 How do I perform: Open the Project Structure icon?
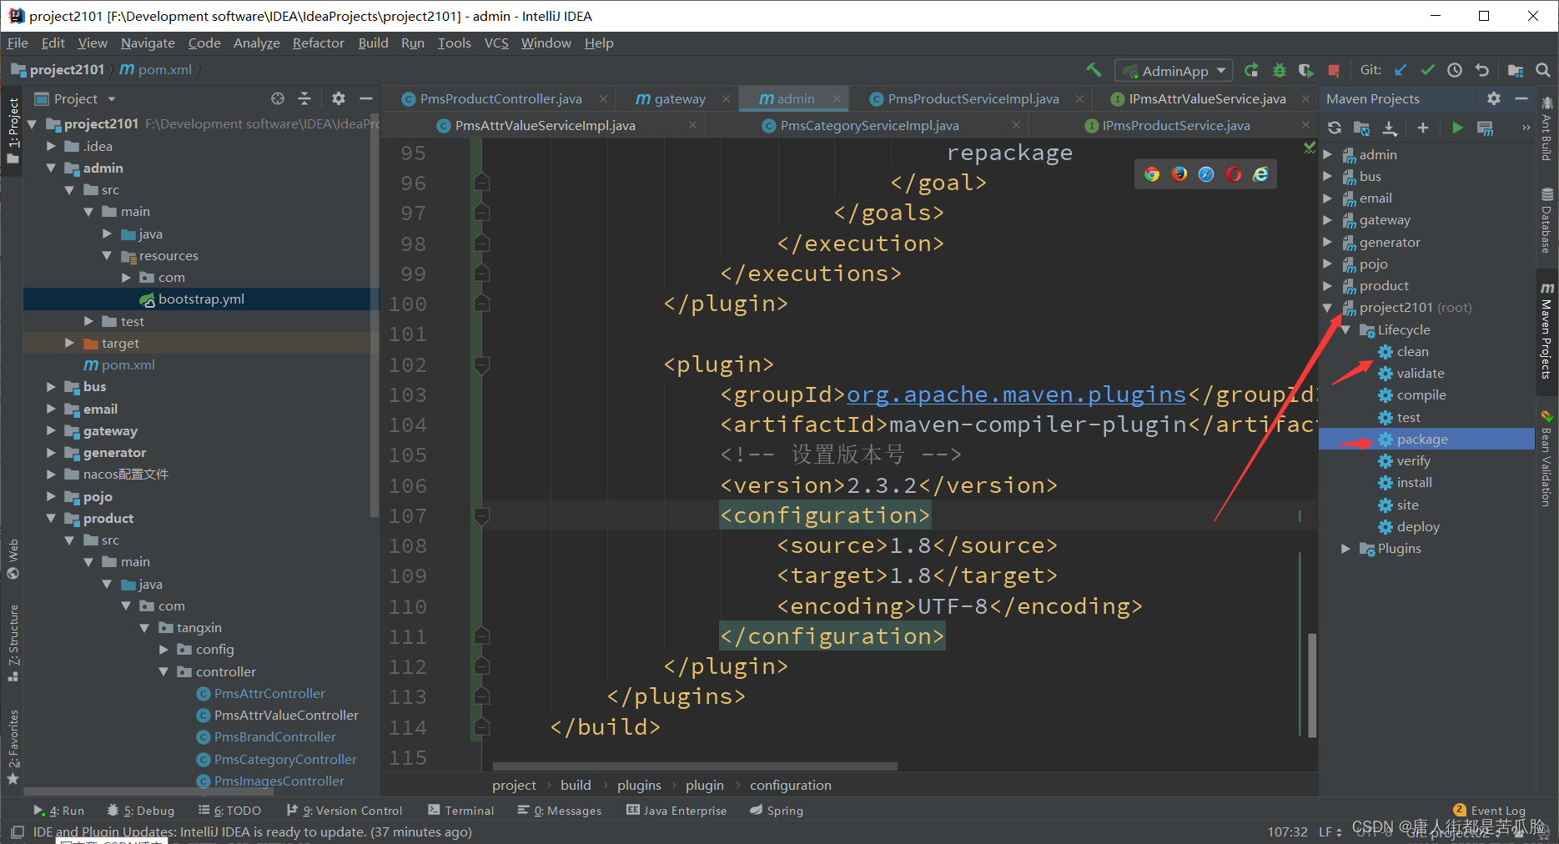pos(1516,70)
